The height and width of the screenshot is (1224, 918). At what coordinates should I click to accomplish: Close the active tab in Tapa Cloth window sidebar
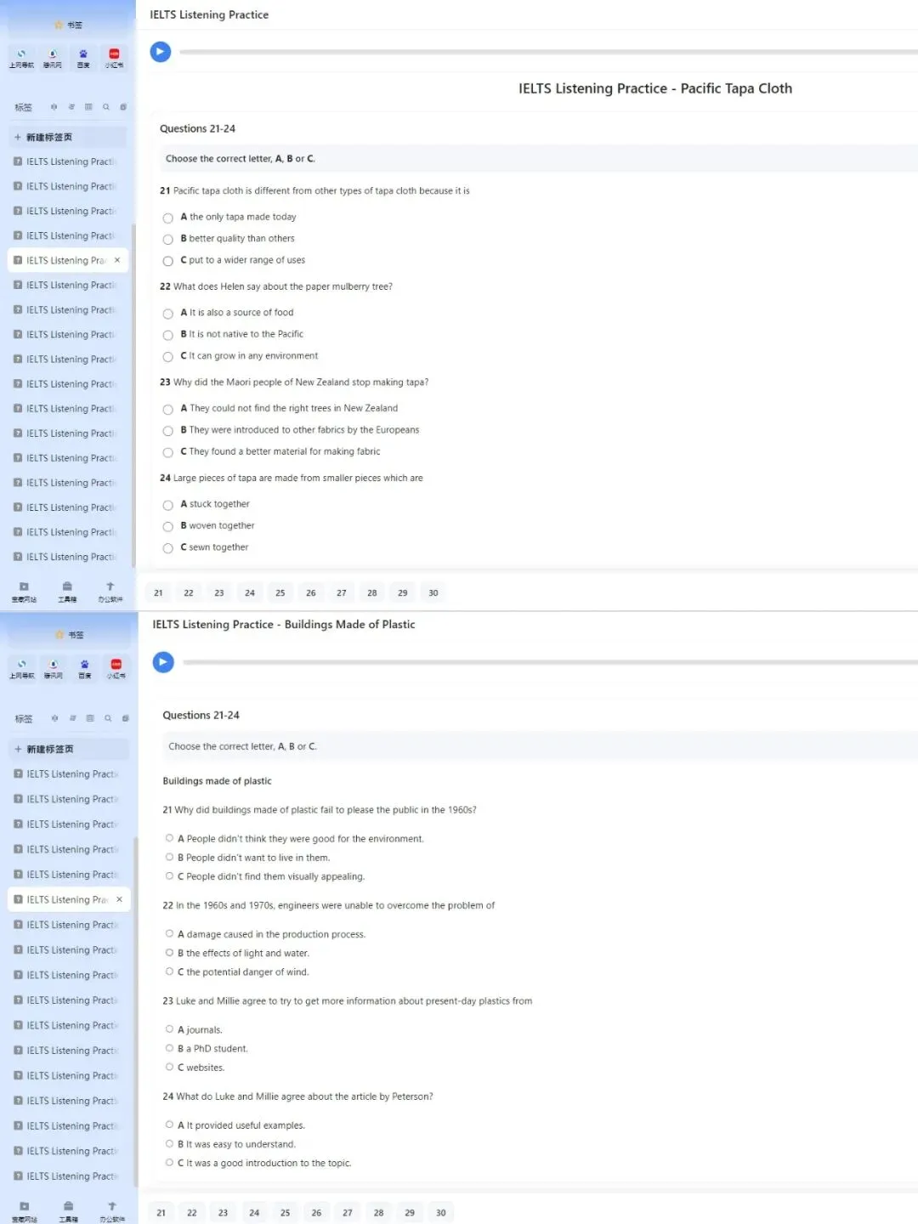(x=117, y=260)
